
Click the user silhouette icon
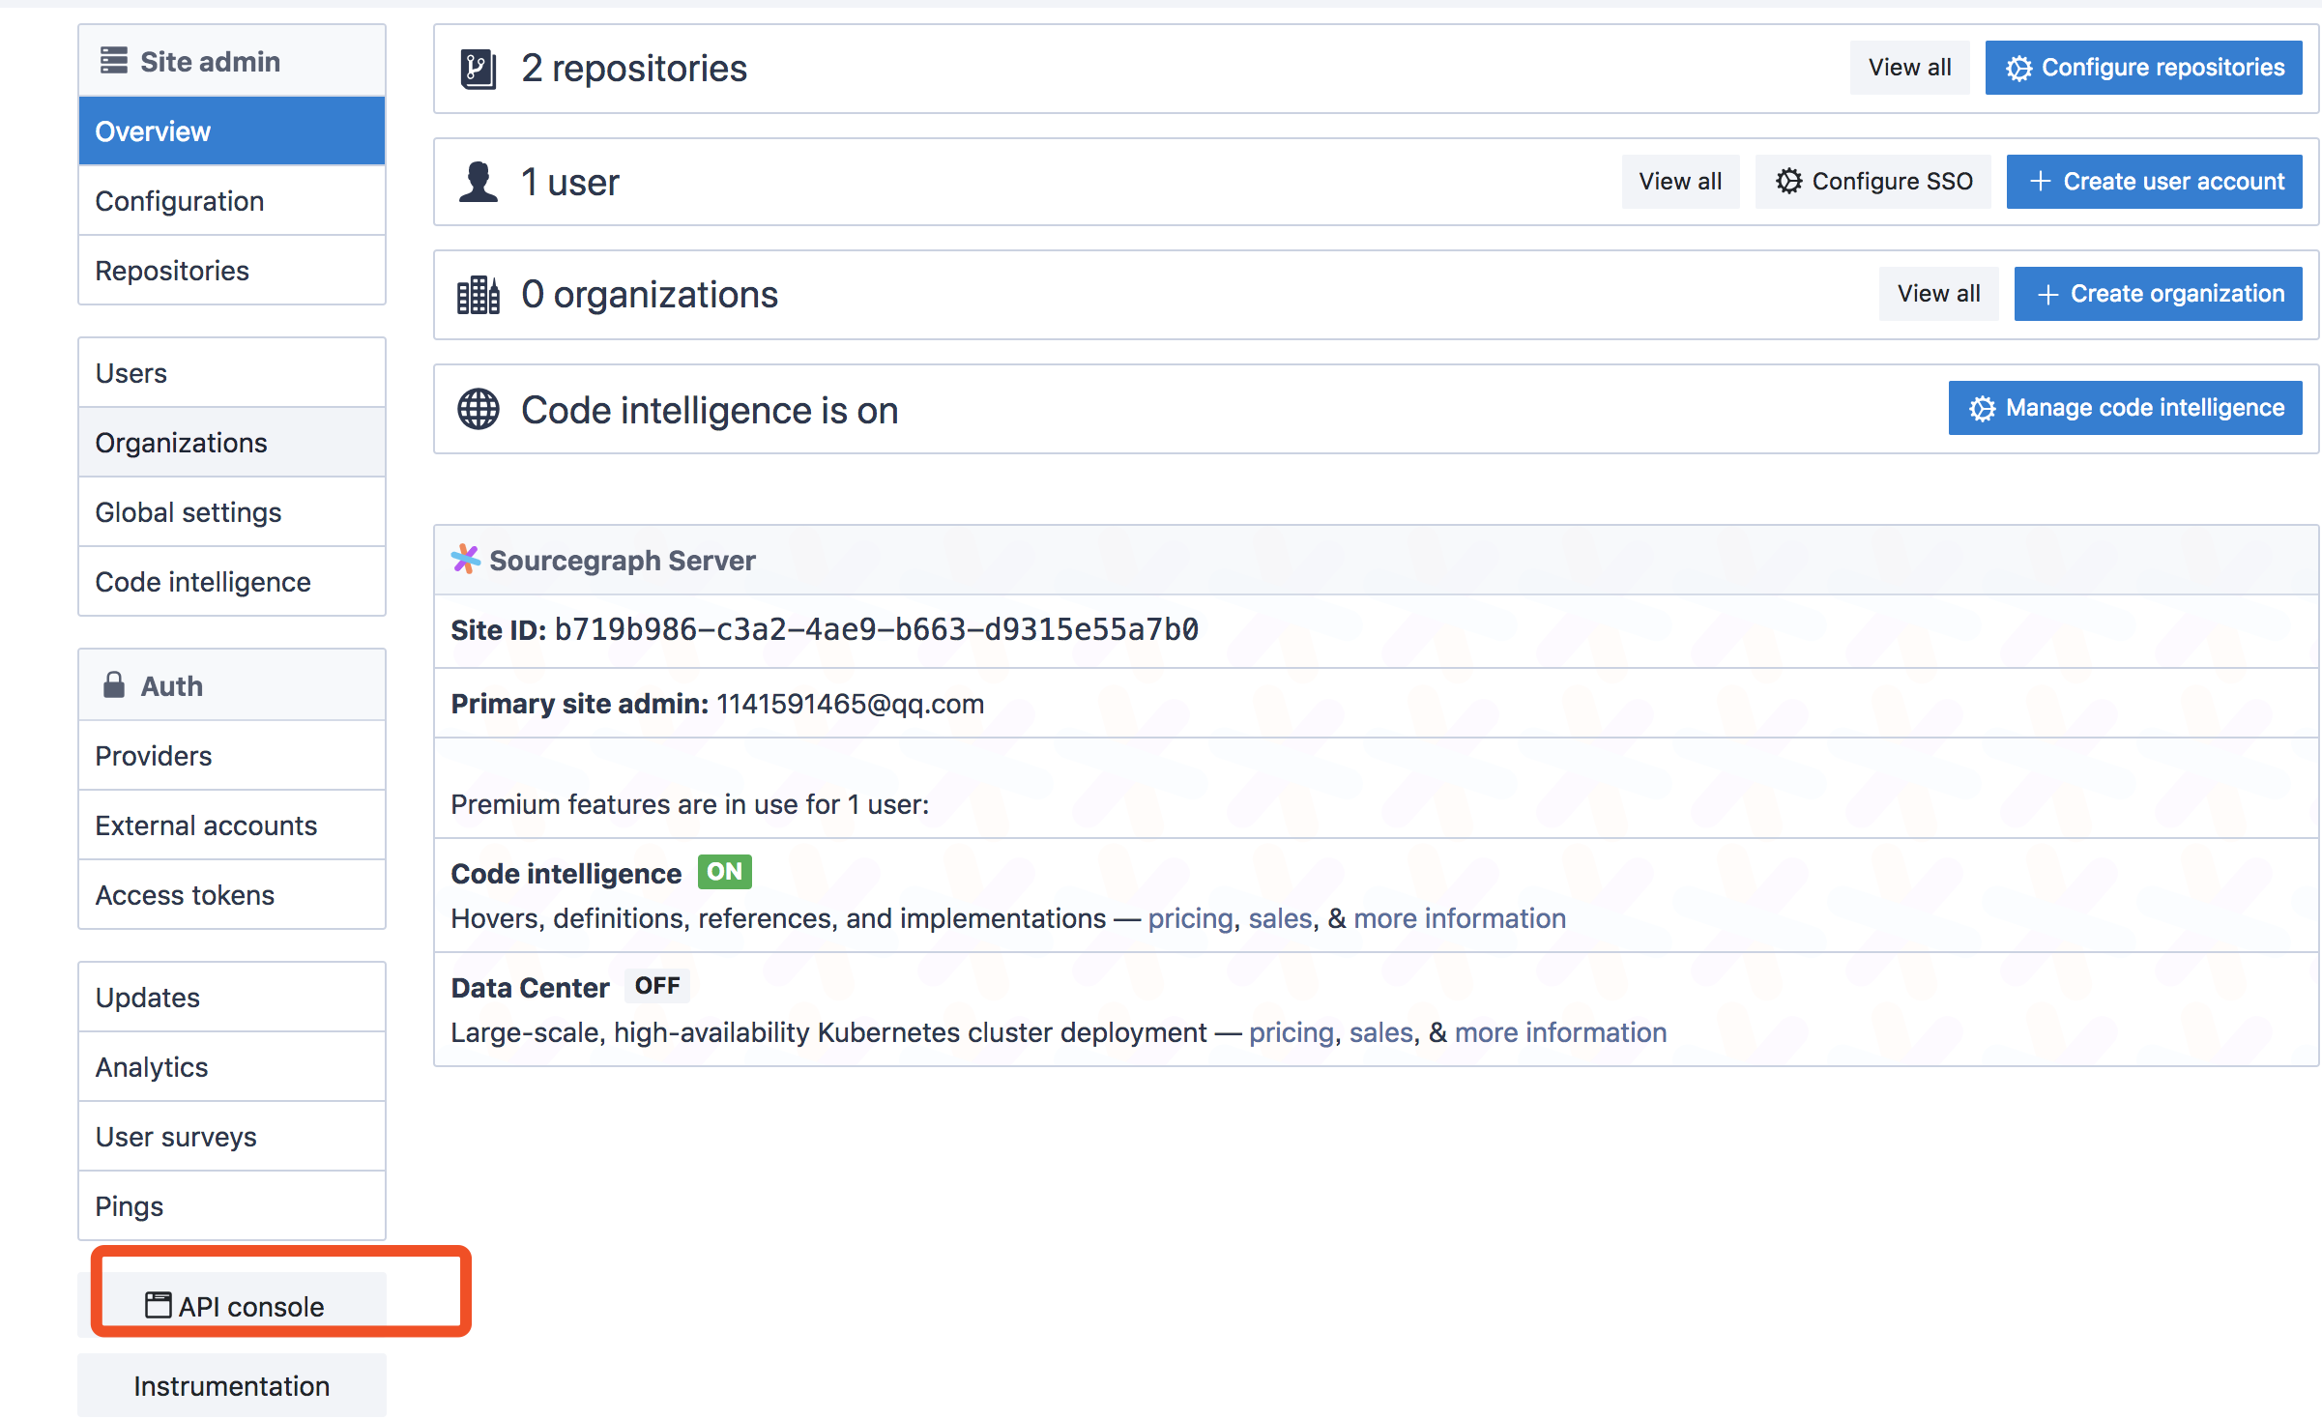pos(479,182)
